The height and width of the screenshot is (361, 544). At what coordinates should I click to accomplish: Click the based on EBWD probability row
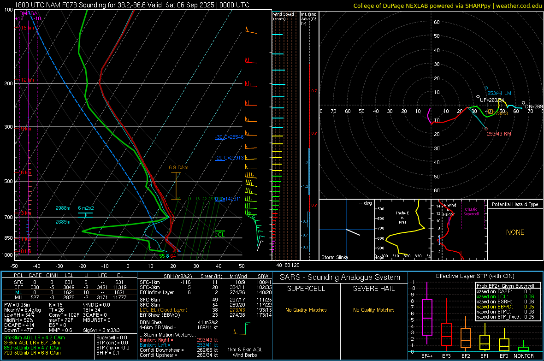tap(505, 307)
